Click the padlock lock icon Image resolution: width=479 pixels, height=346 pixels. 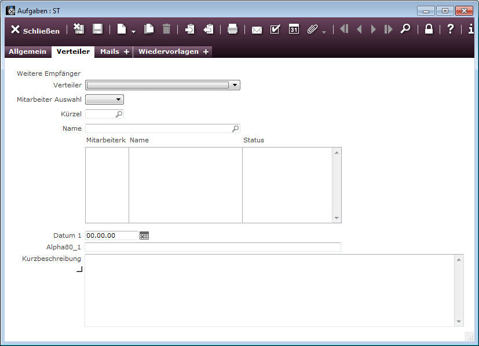(429, 30)
